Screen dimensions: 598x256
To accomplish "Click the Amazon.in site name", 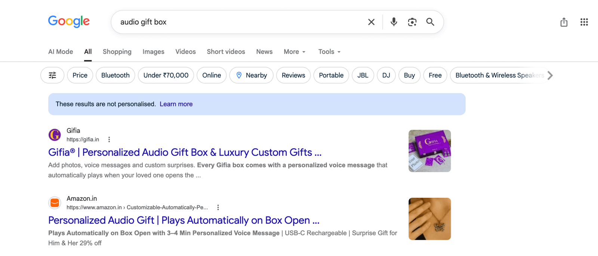I will pyautogui.click(x=81, y=199).
